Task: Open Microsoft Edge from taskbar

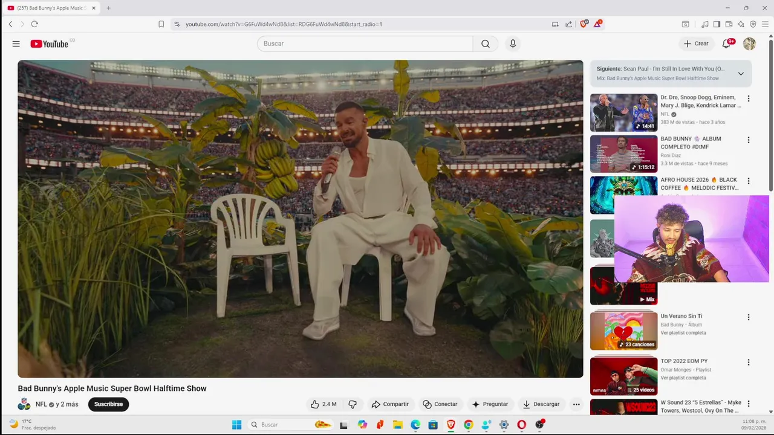Action: click(415, 425)
